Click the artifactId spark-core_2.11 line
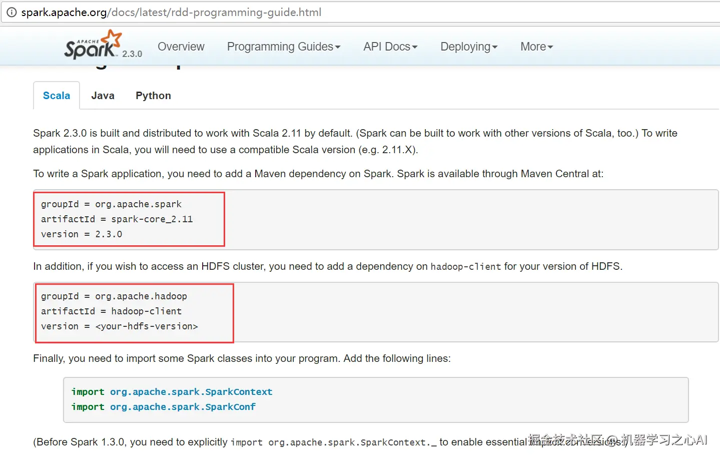The height and width of the screenshot is (459, 720). pos(117,219)
